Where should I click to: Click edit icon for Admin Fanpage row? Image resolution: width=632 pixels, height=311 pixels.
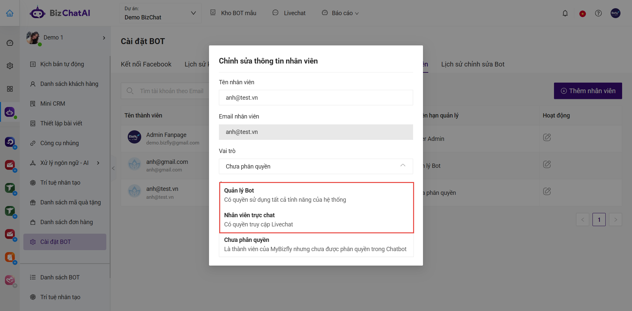point(547,137)
